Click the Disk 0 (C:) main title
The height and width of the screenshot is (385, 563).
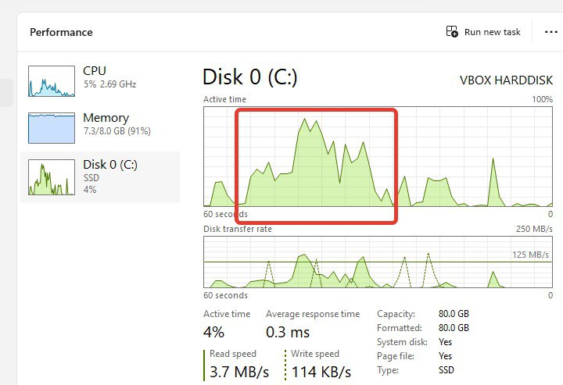(250, 77)
